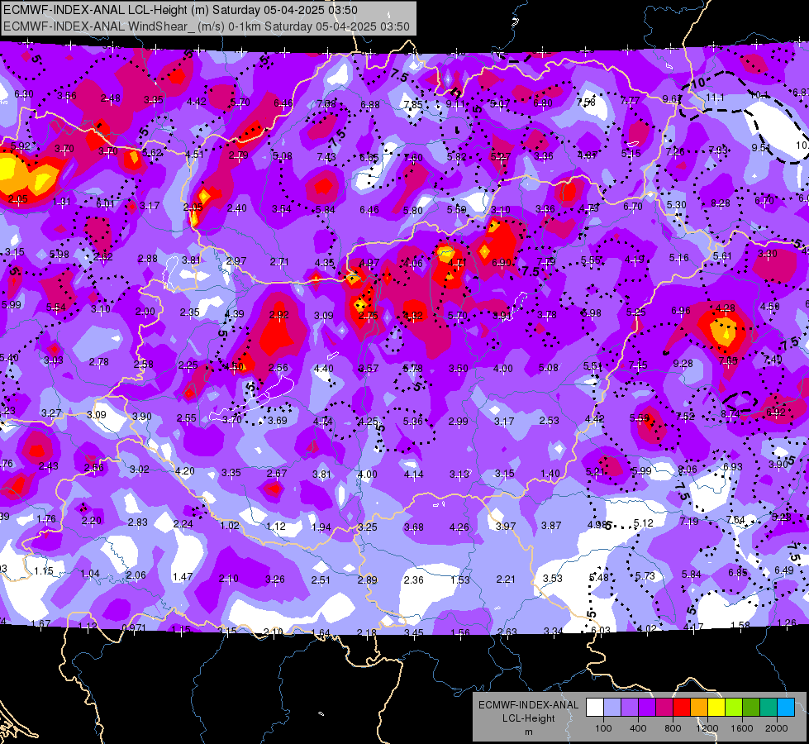
Task: Click the wind shear value '2.71'
Action: (x=279, y=262)
